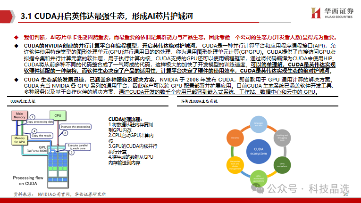The width and height of the screenshot is (361, 203).
Task: Click the page number 34
Action: pyautogui.click(x=346, y=195)
